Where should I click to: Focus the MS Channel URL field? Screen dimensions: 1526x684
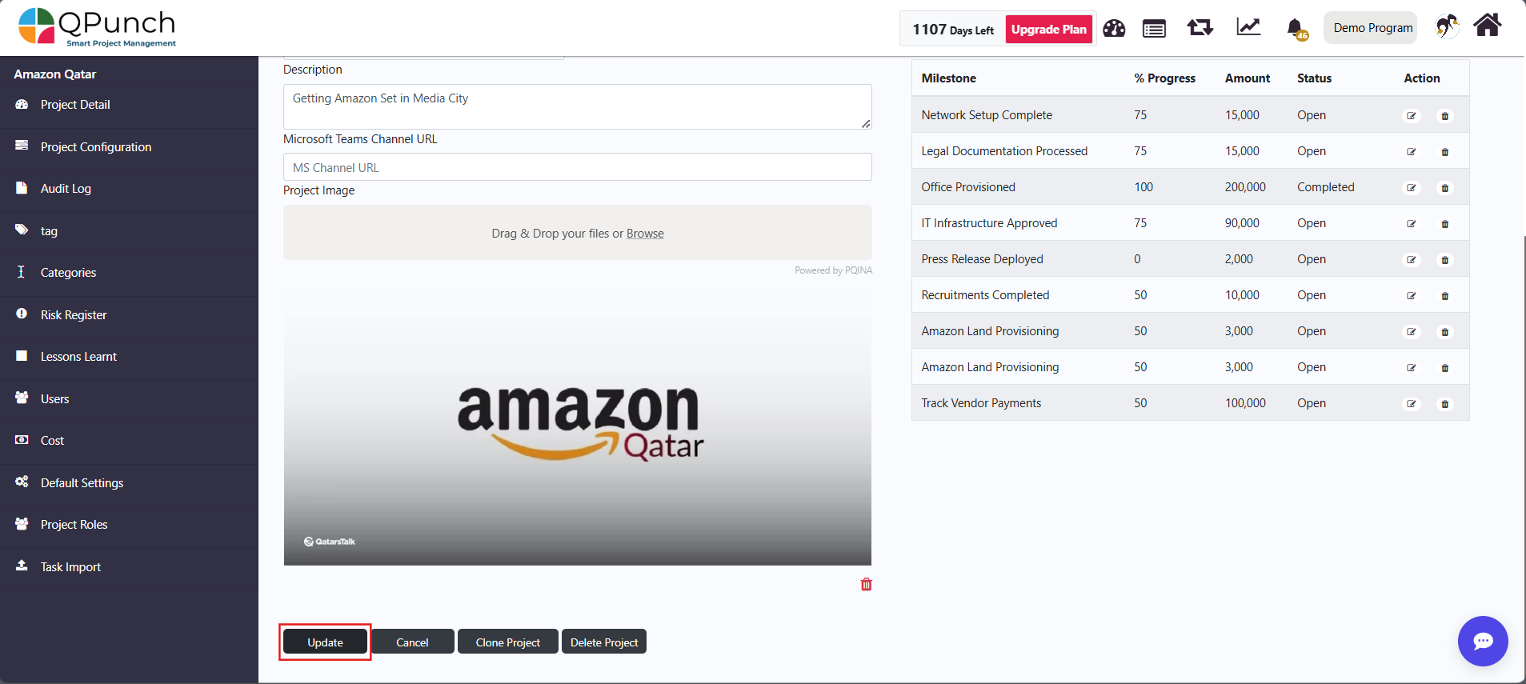pos(577,167)
